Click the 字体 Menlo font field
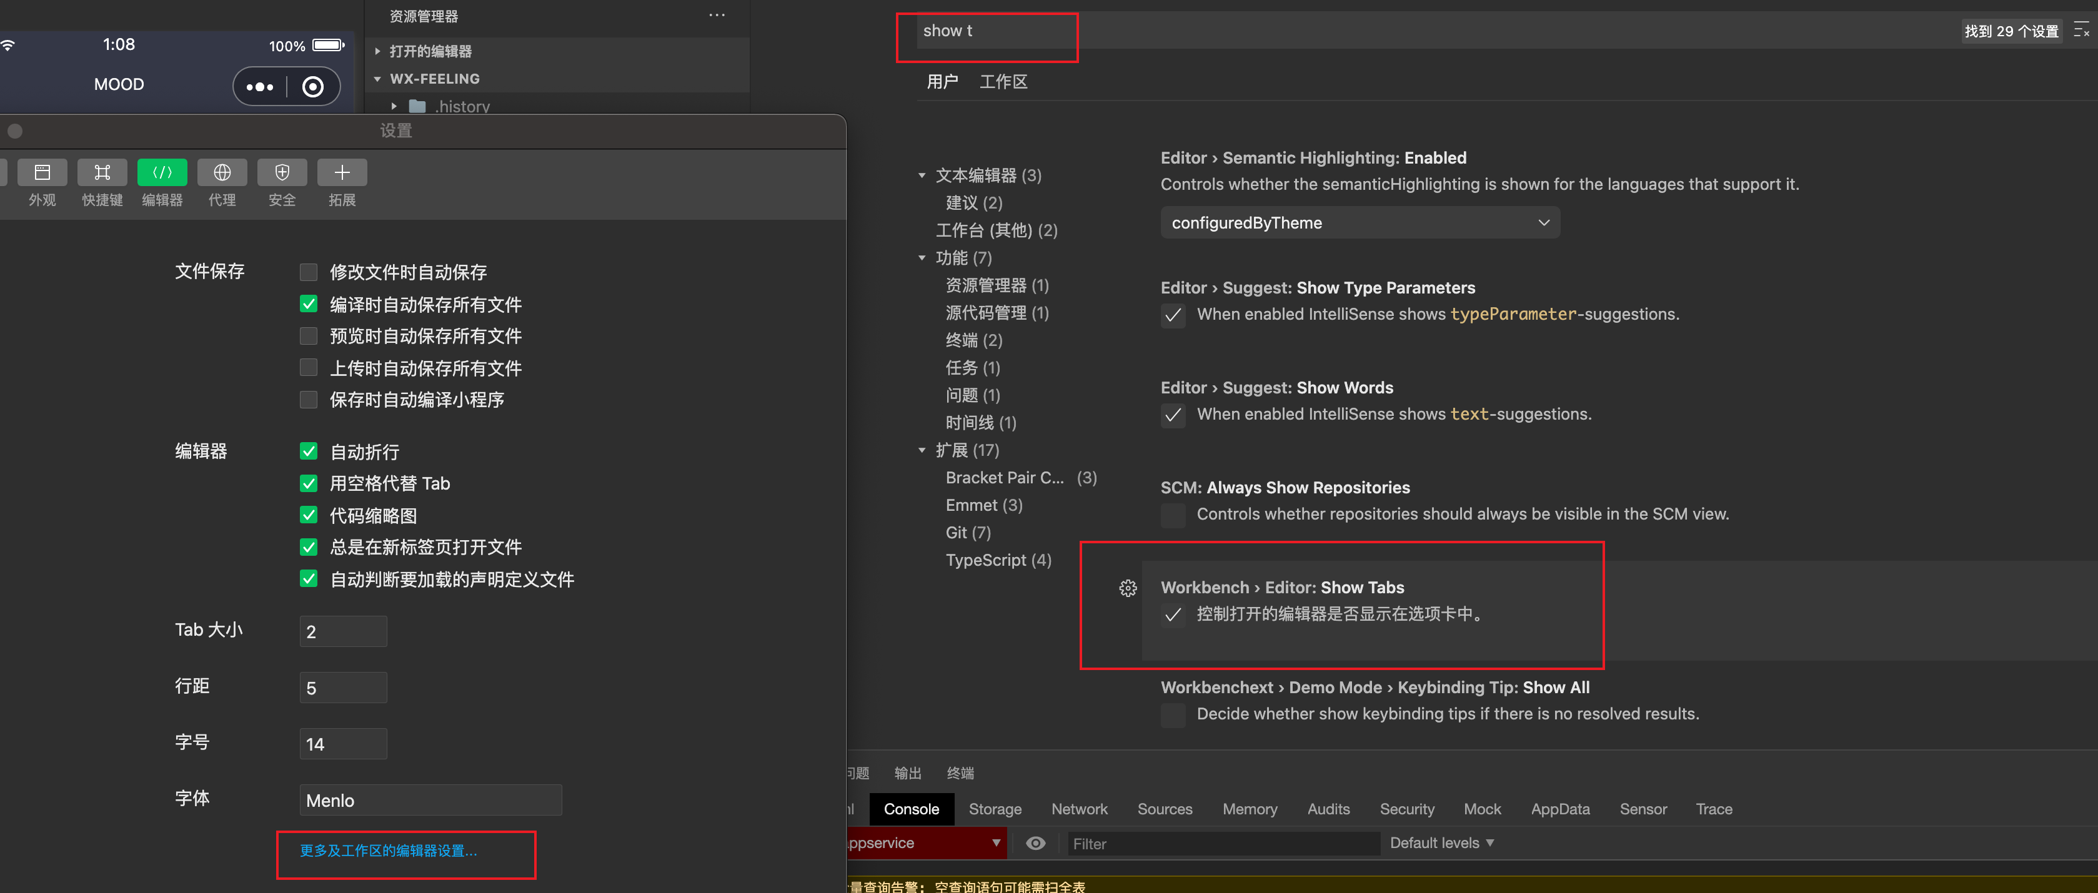 point(430,801)
